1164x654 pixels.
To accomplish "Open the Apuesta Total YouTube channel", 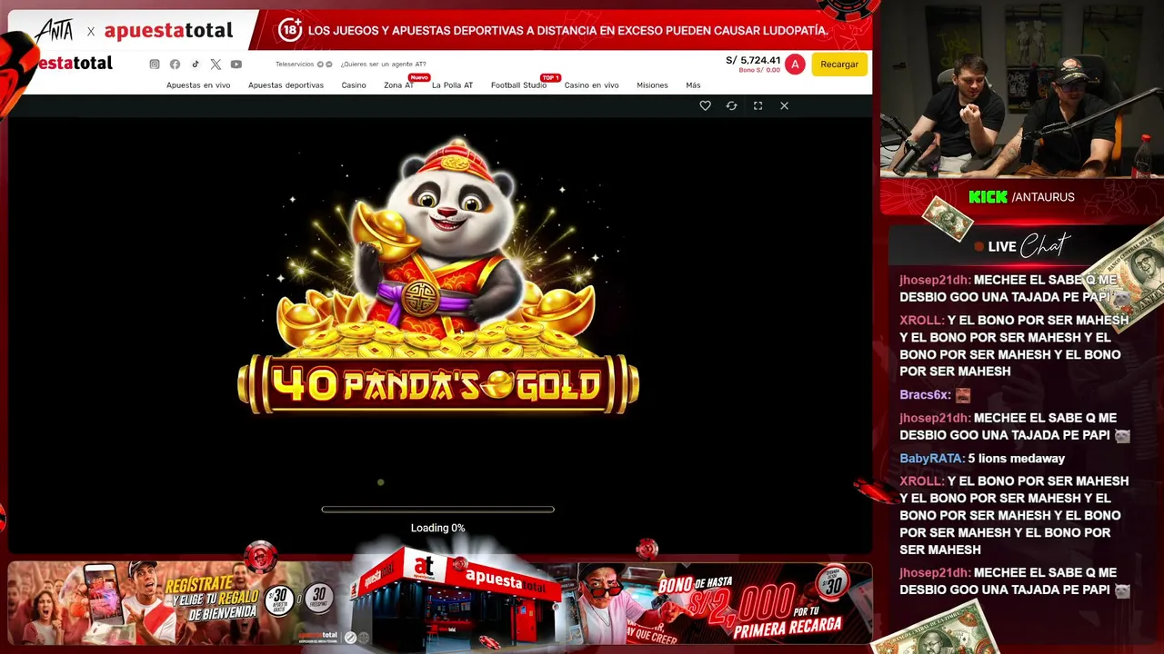I will (236, 64).
